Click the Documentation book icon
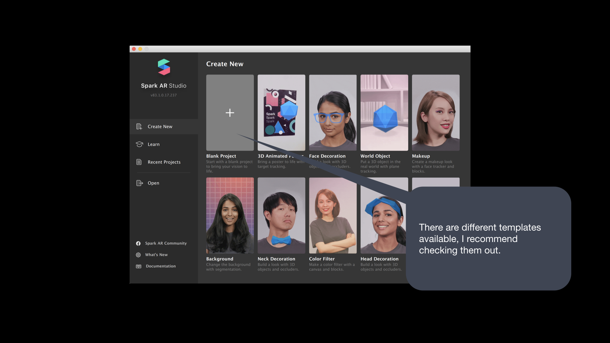Viewport: 610px width, 343px height. point(139,266)
